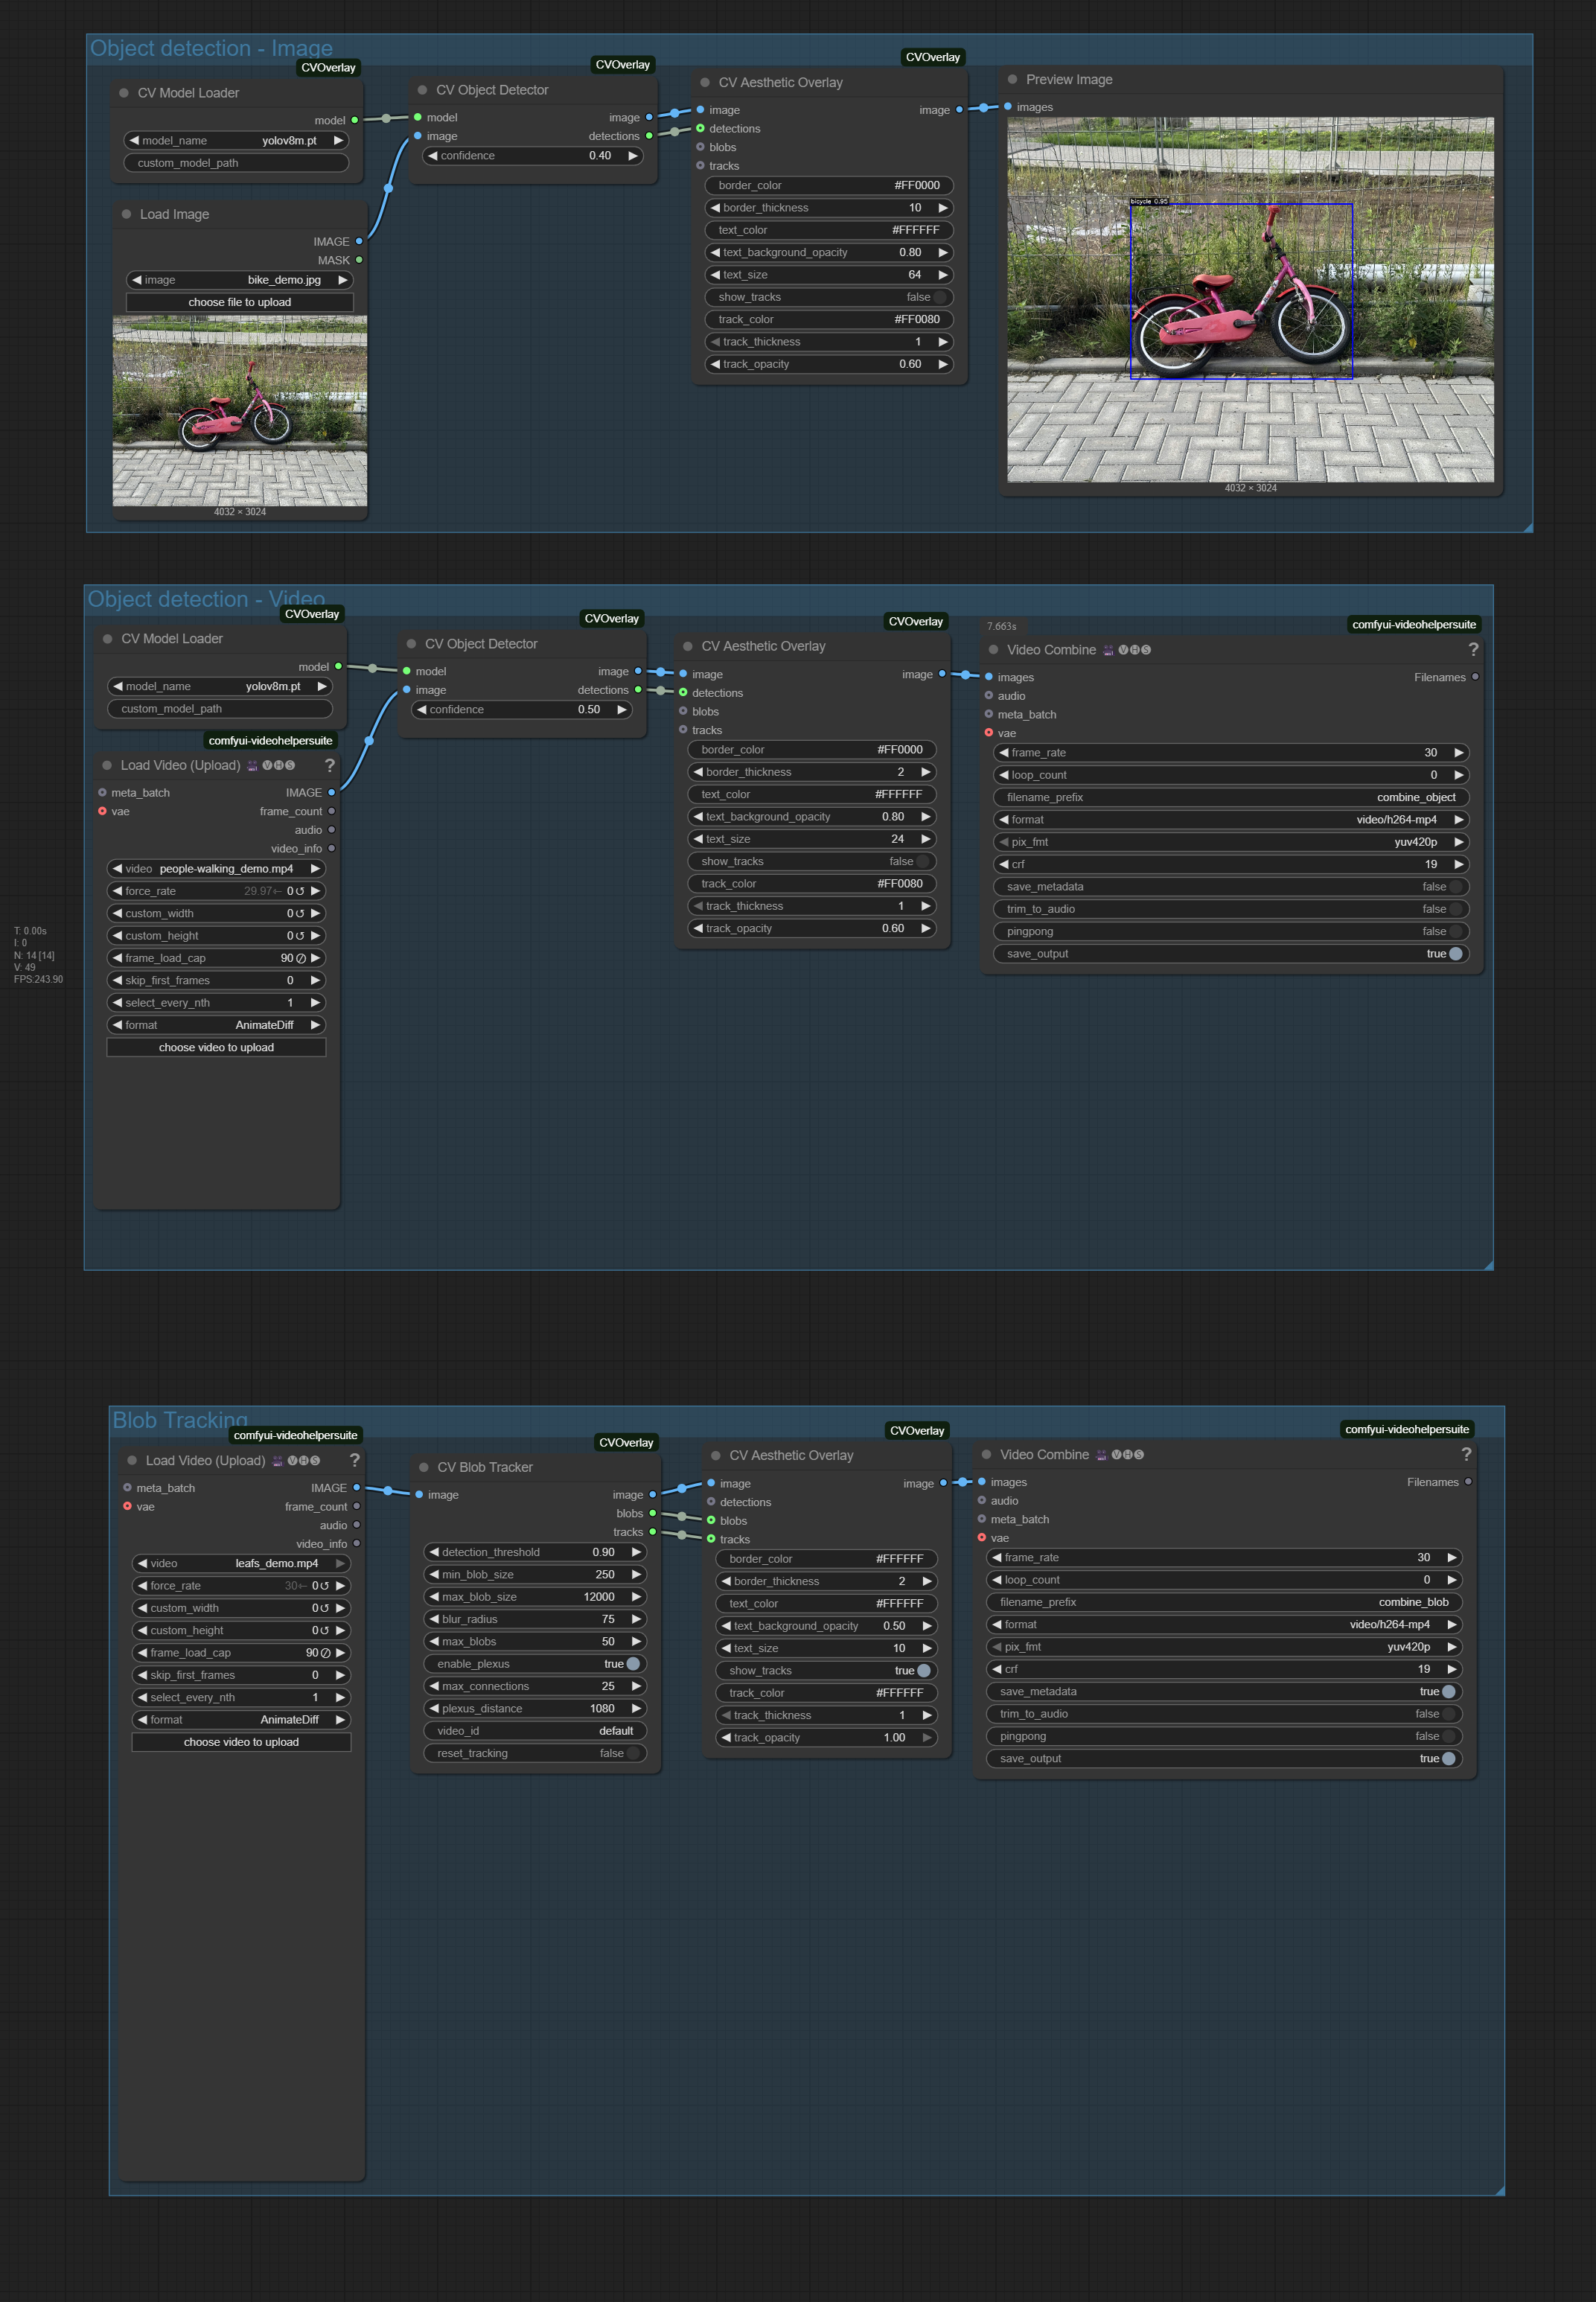Adjust the plexus_distance value 1080

tap(535, 1708)
